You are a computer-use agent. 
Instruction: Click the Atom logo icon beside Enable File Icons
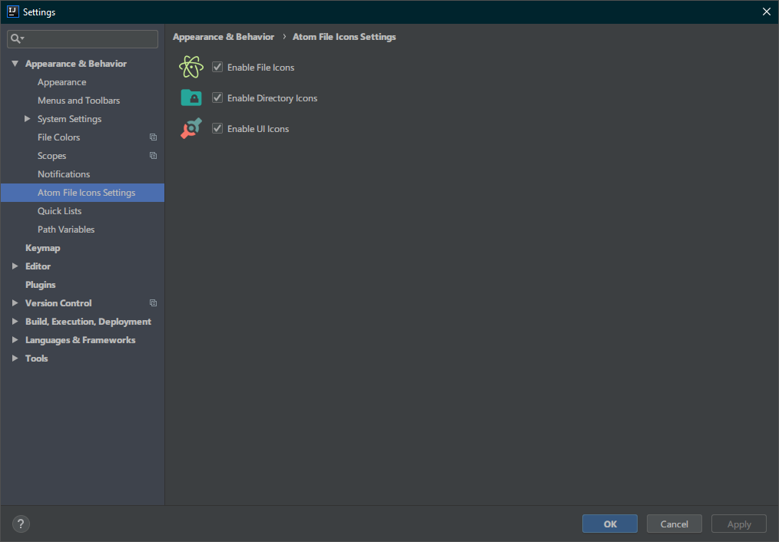(x=191, y=67)
